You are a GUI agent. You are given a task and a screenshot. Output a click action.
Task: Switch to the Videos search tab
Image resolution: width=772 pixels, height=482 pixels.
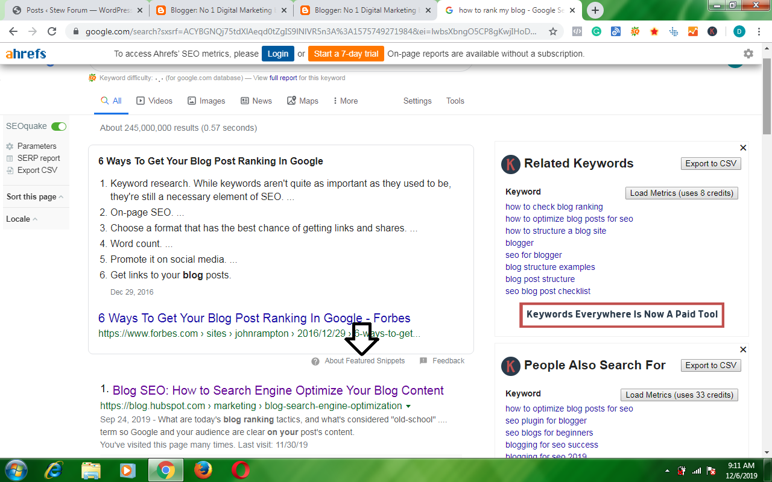(x=154, y=101)
